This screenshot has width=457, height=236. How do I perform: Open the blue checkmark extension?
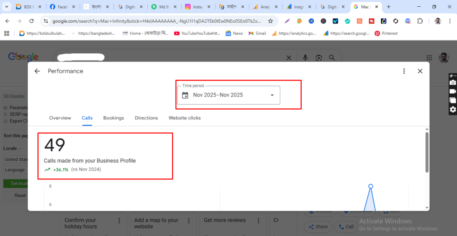(336, 21)
